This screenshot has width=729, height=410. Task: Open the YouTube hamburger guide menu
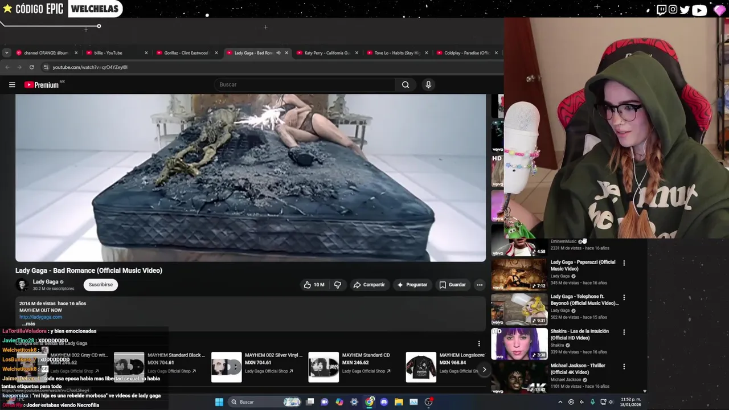click(12, 85)
